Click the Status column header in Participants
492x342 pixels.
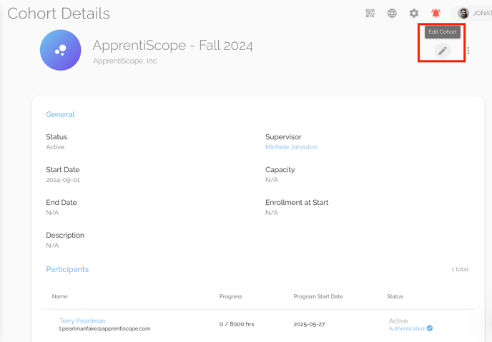(x=395, y=296)
